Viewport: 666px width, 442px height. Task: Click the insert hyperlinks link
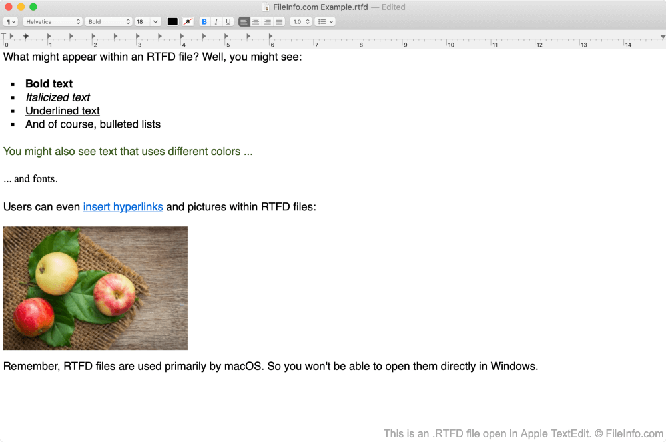pos(123,207)
